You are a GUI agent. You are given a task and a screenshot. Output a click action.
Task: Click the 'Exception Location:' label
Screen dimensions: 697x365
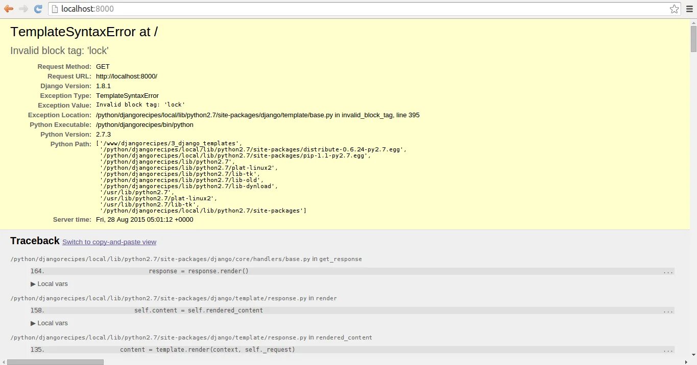pyautogui.click(x=60, y=115)
